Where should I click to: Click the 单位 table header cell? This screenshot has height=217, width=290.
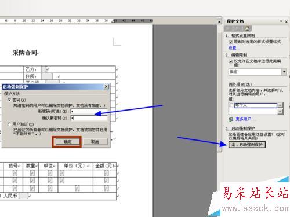[x=48, y=165]
